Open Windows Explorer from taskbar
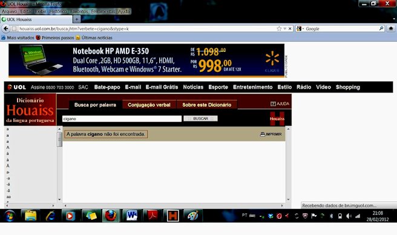Image resolution: width=397 pixels, height=235 pixels. point(30,216)
